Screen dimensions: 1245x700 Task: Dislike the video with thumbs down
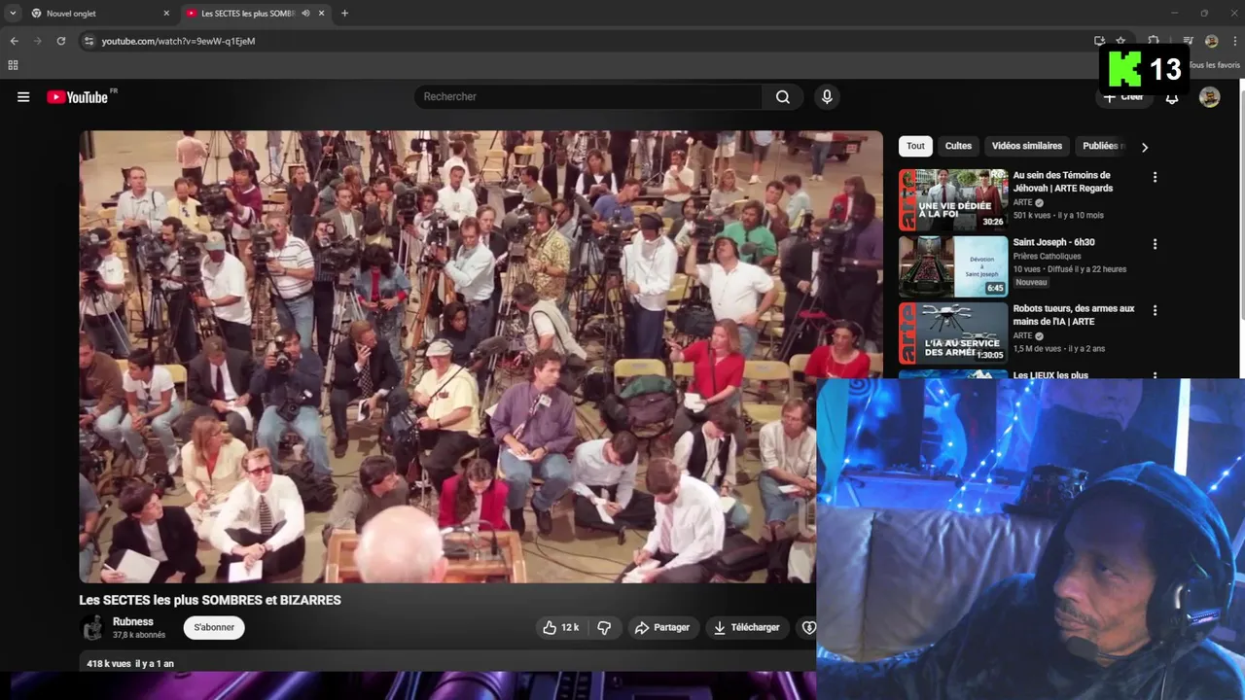point(604,628)
